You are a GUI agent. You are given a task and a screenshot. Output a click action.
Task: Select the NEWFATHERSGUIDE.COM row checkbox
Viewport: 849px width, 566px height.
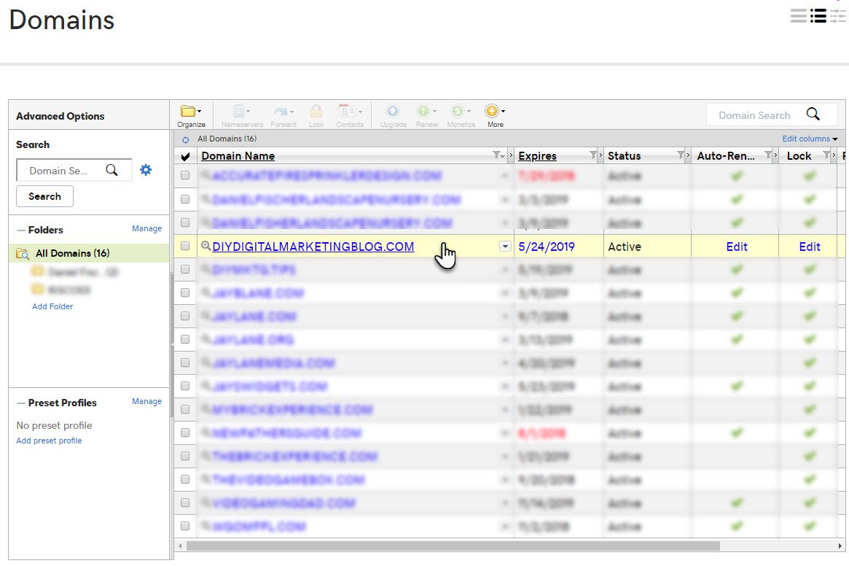point(185,433)
